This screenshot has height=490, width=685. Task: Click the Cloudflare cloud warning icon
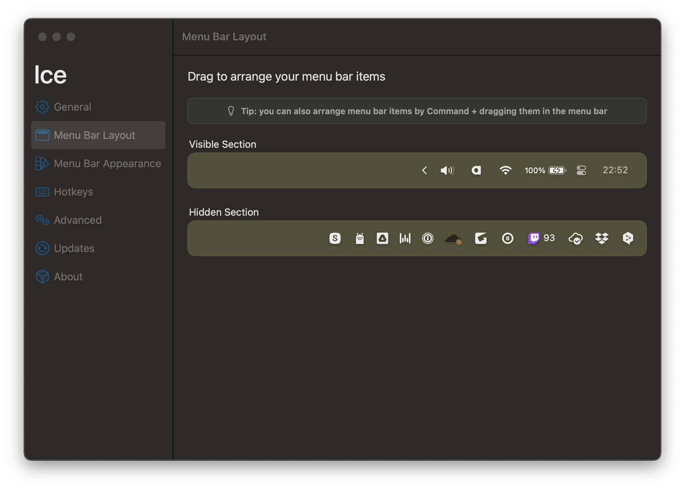pos(453,239)
